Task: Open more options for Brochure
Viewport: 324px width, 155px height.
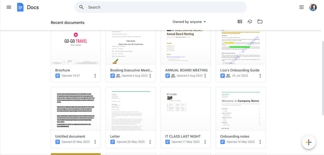Action: (95, 76)
